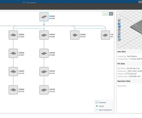Click the Part Orders title

[x=31, y=3]
